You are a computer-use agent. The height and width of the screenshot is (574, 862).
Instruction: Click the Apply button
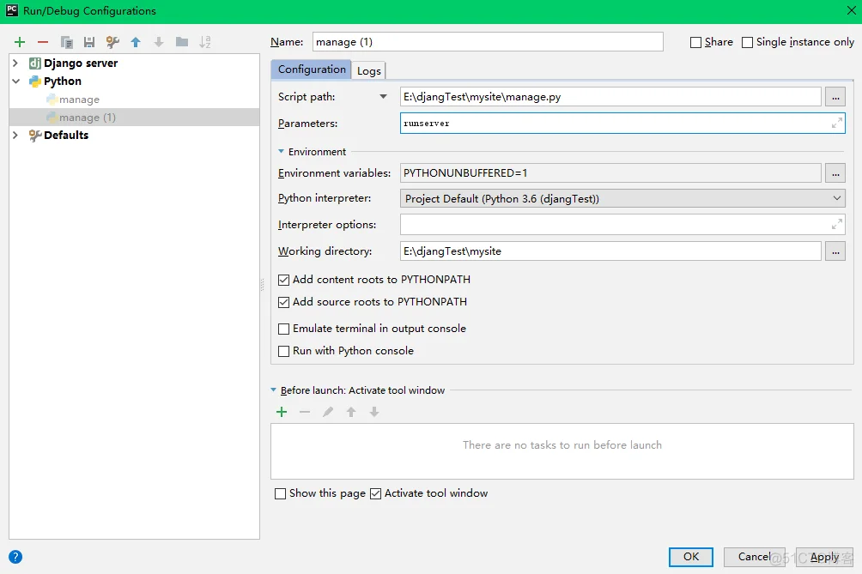pyautogui.click(x=824, y=557)
